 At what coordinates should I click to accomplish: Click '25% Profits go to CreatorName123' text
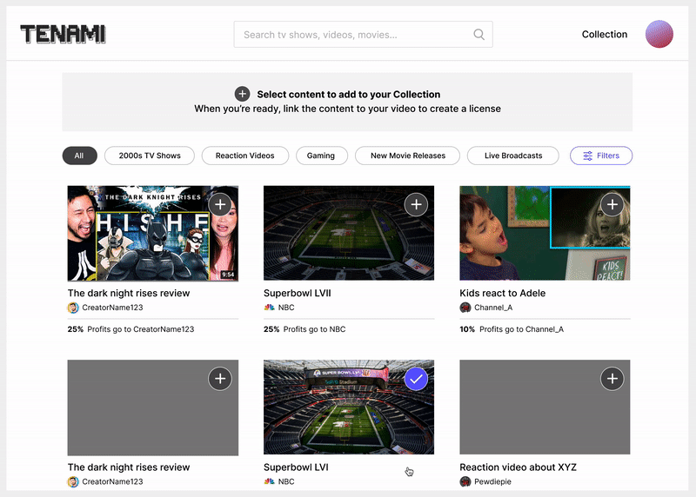(131, 329)
